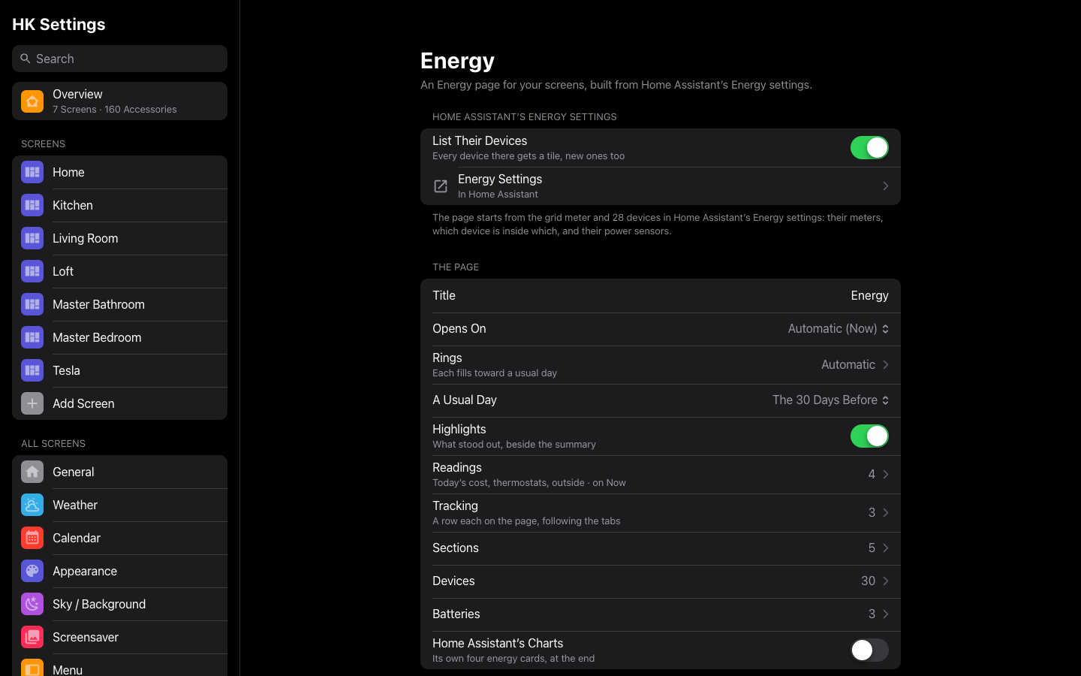The image size is (1081, 676).
Task: Disable the Highlights switch
Action: click(x=869, y=436)
